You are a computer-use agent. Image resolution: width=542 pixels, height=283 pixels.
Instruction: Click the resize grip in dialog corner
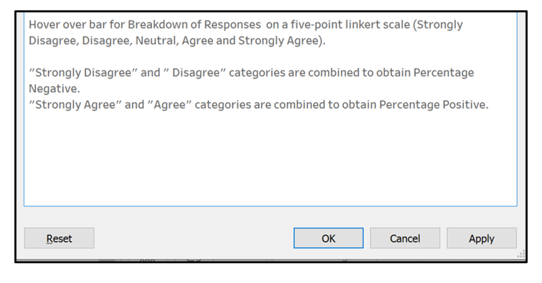click(522, 255)
